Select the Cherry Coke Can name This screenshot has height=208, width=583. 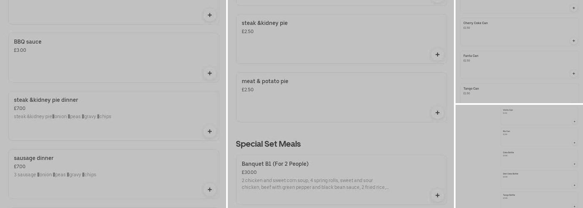click(475, 23)
